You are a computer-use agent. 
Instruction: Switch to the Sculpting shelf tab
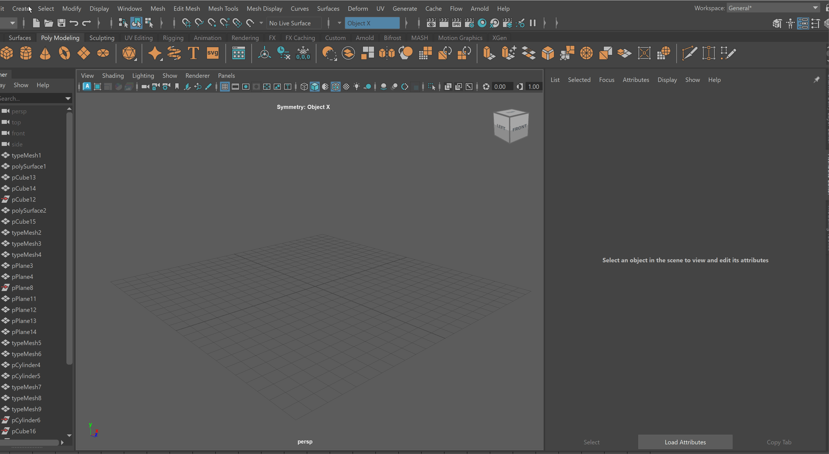[102, 38]
